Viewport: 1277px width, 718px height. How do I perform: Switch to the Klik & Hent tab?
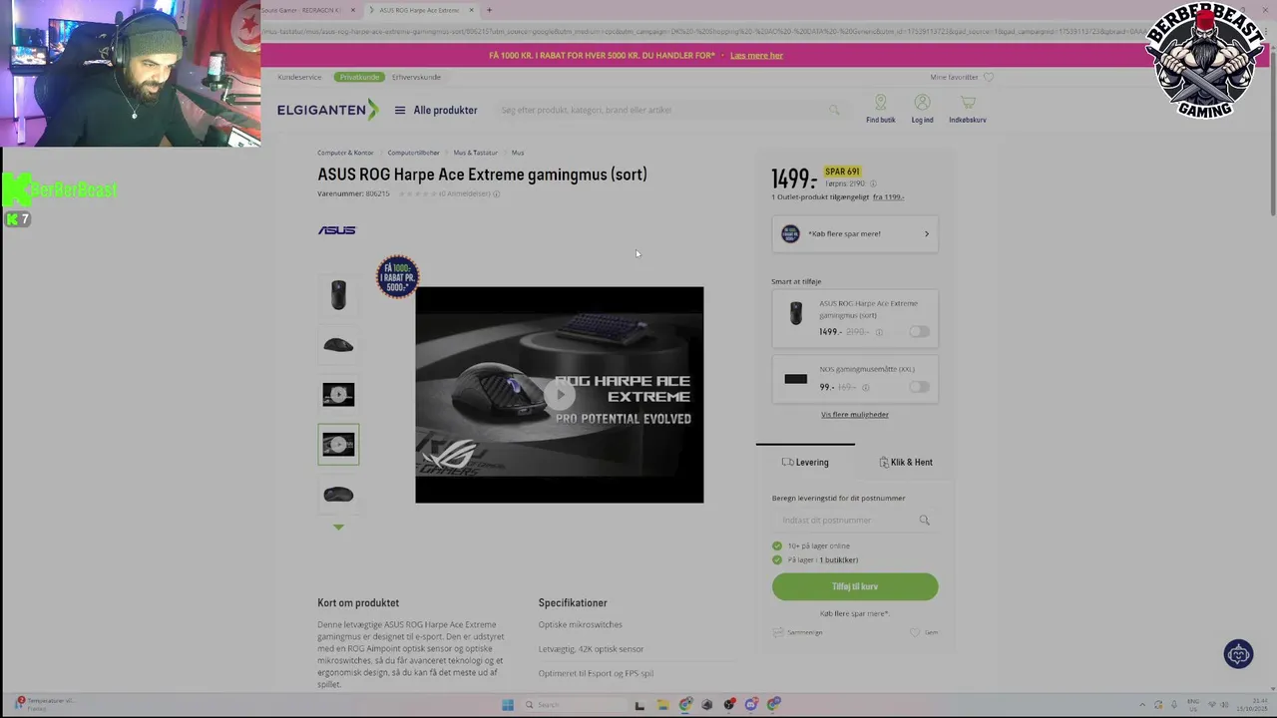pos(906,462)
